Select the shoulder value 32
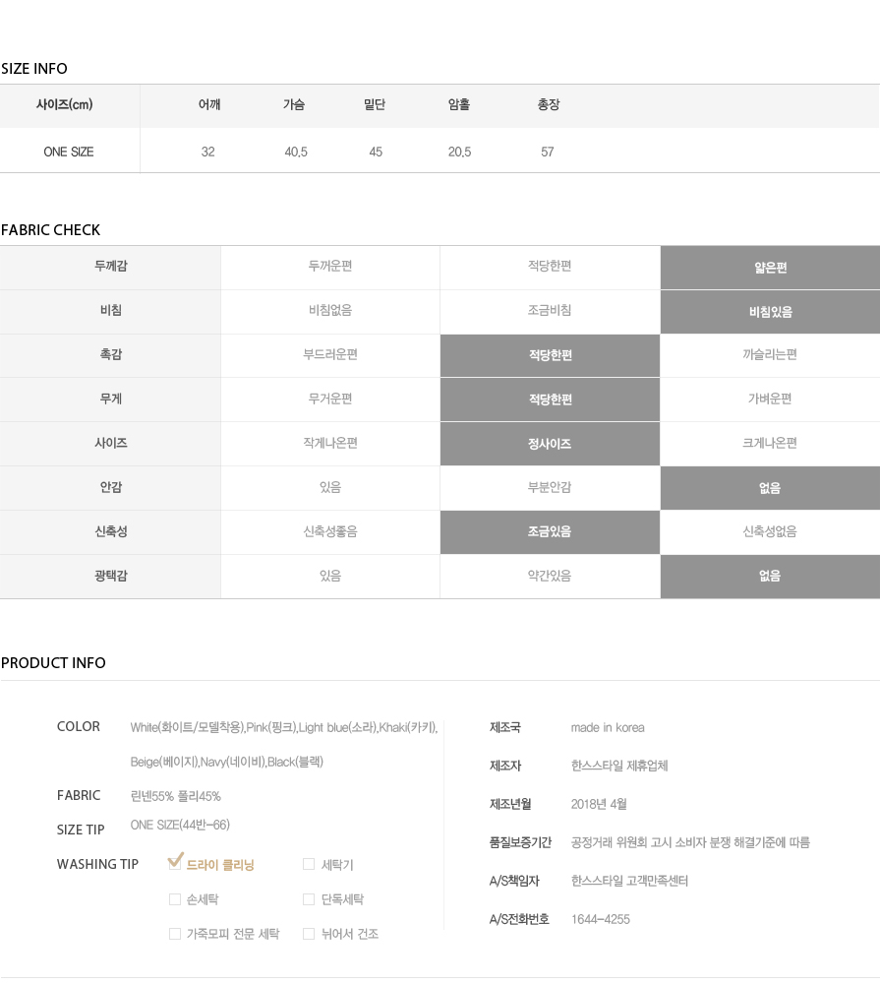 coord(208,152)
